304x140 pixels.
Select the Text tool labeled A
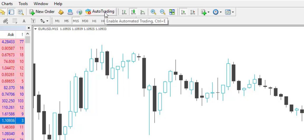[x=24, y=21]
